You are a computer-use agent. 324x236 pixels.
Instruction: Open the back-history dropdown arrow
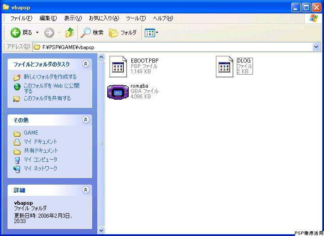[37, 33]
